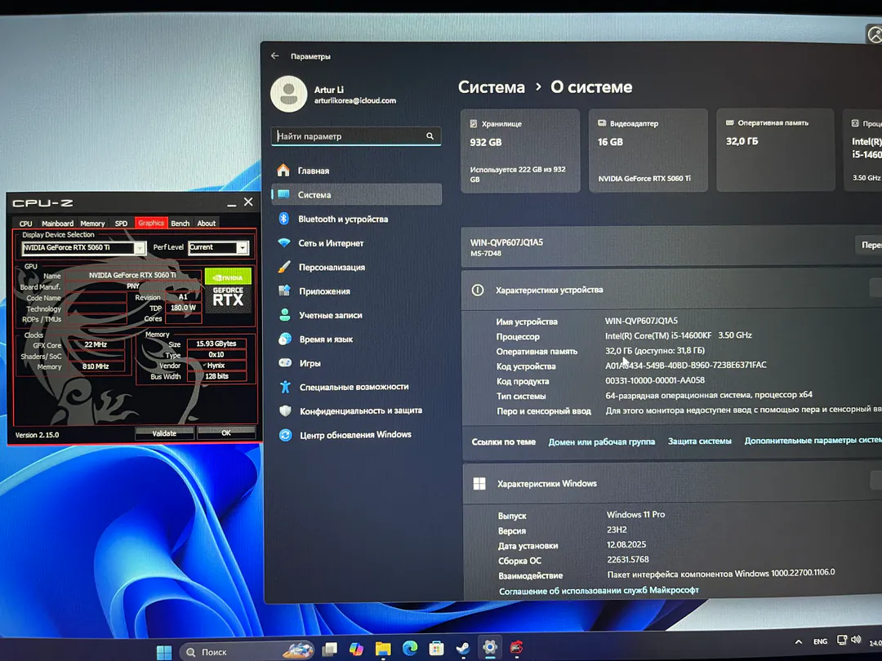Image resolution: width=882 pixels, height=661 pixels.
Task: Open the Видеоадаптер 16 GB card
Action: pos(648,151)
